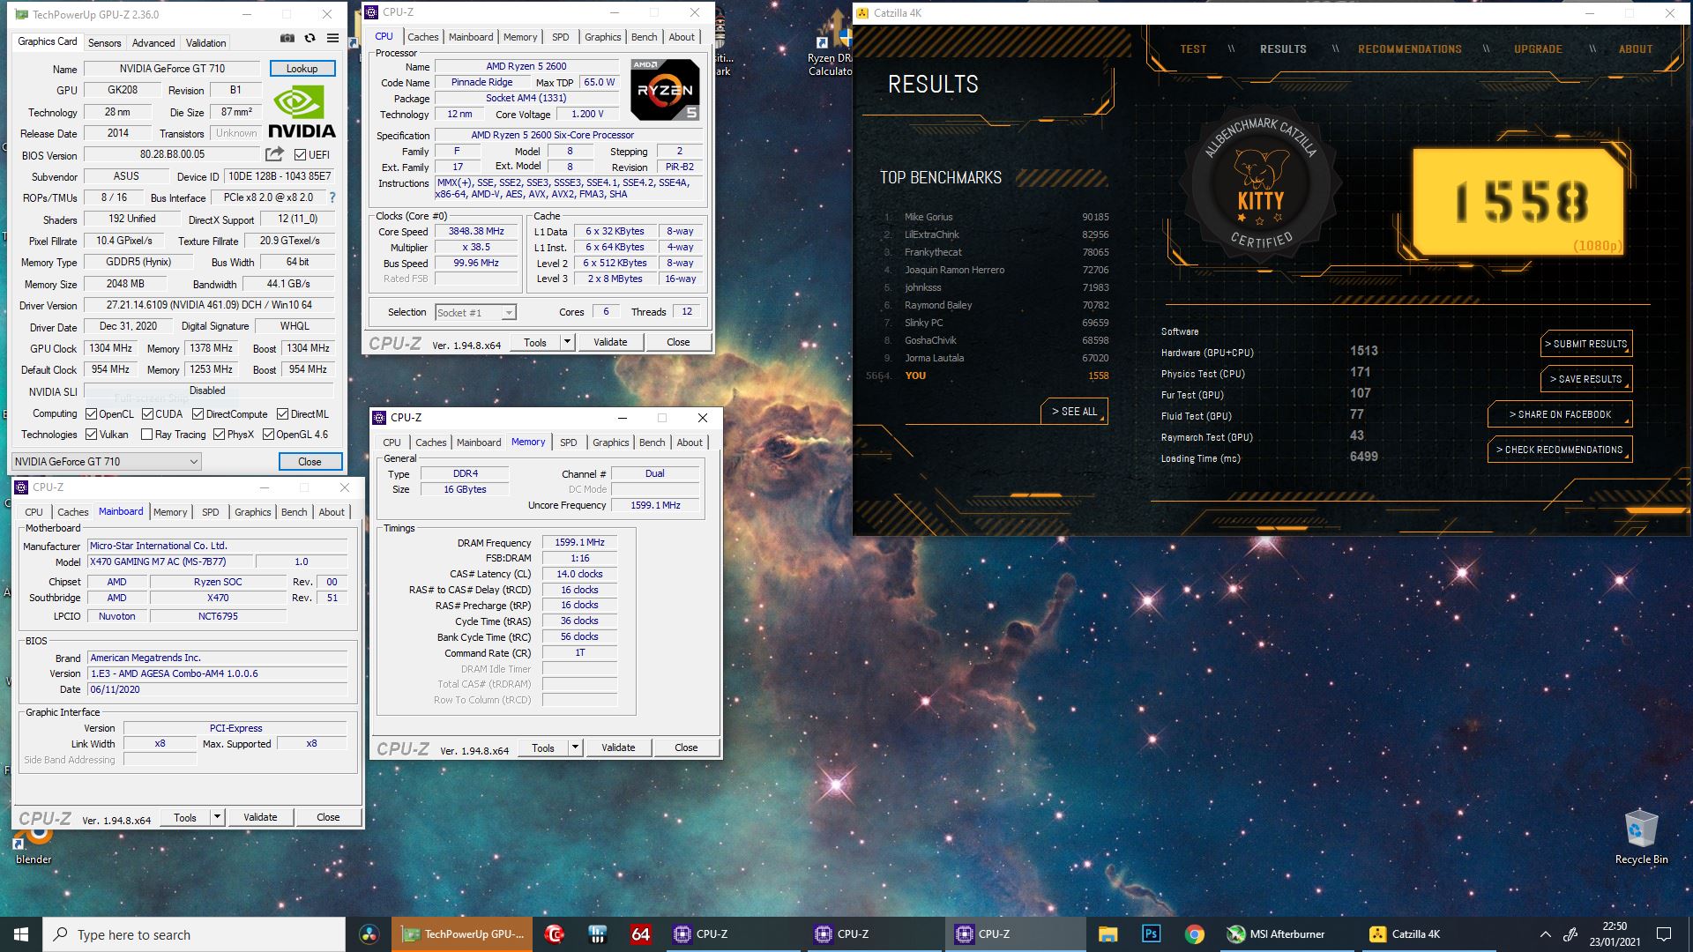Viewport: 1693px width, 952px height.
Task: Click the HWMonitor-style chart taskbar icon
Action: click(597, 934)
